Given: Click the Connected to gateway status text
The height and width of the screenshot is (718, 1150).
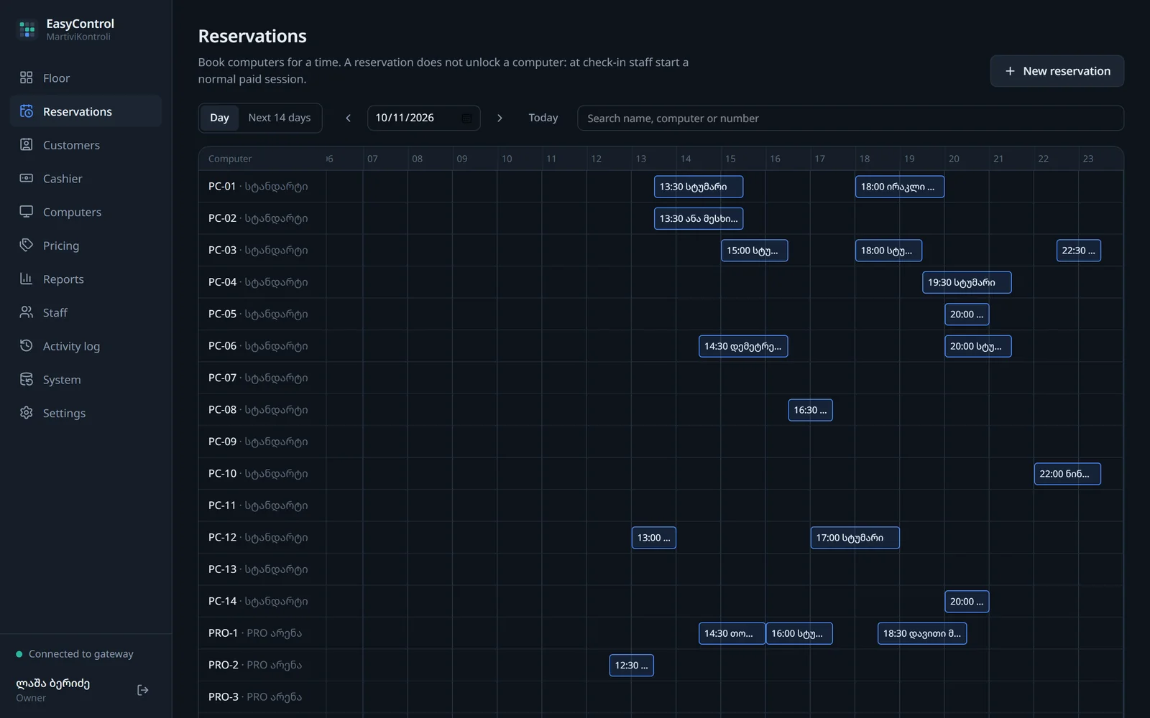Looking at the screenshot, I should pos(81,654).
